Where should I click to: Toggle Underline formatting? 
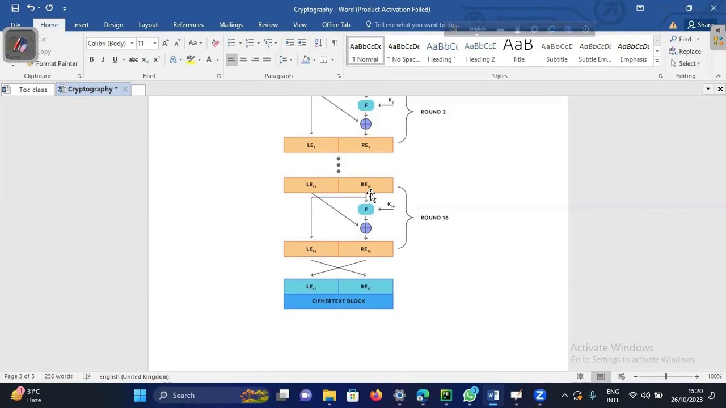point(115,59)
